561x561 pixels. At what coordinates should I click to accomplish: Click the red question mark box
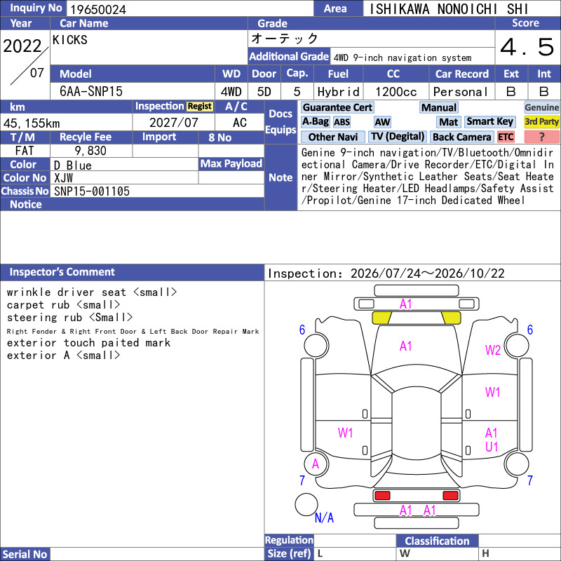(x=541, y=137)
